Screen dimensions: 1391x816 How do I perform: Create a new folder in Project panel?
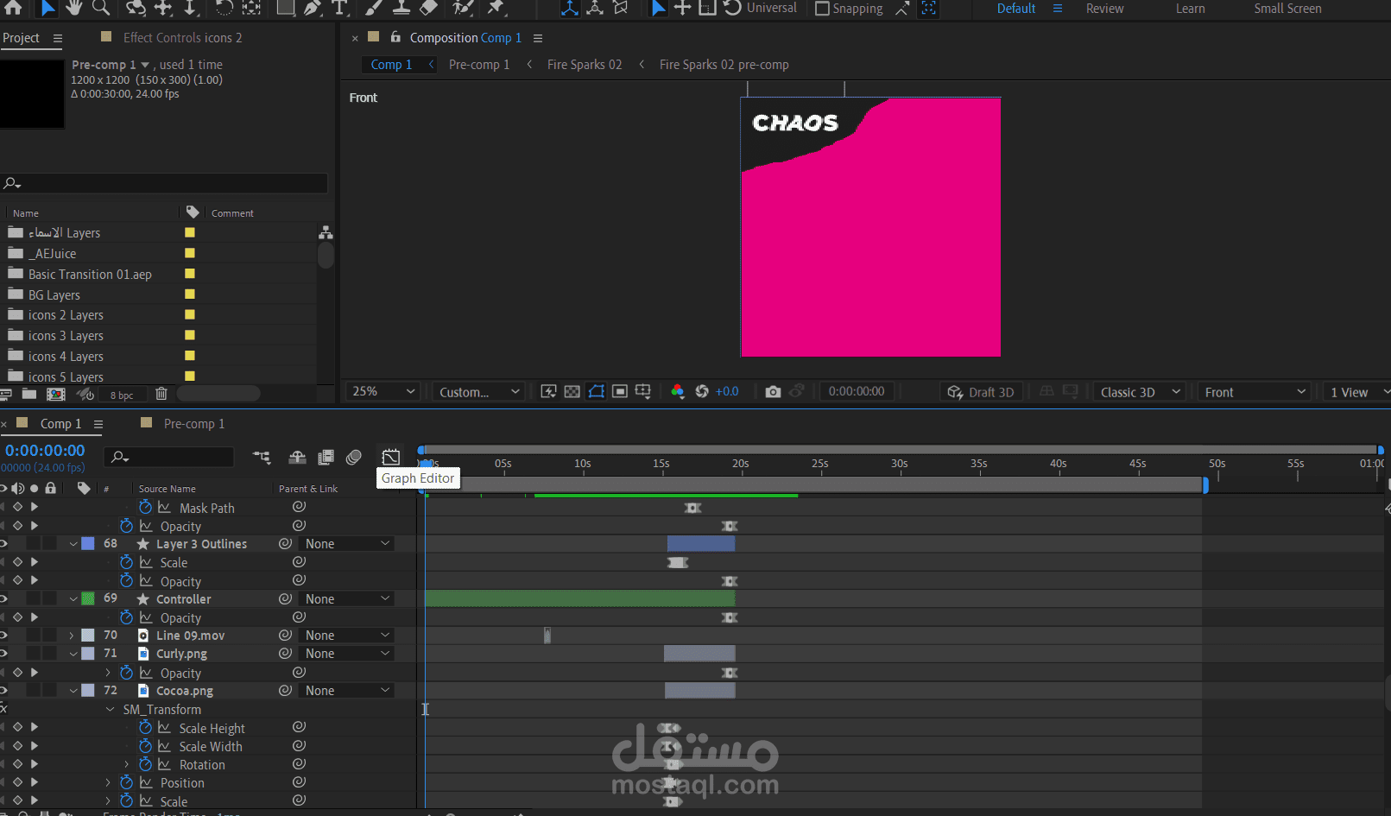[x=29, y=395]
